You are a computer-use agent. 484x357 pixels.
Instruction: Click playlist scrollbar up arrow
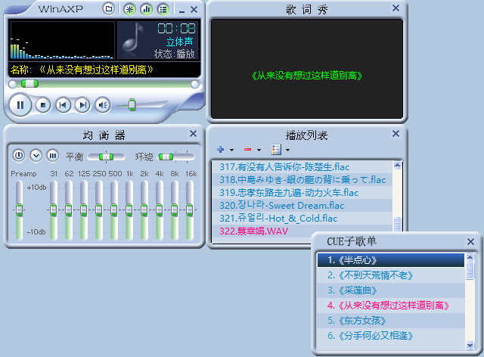[397, 166]
